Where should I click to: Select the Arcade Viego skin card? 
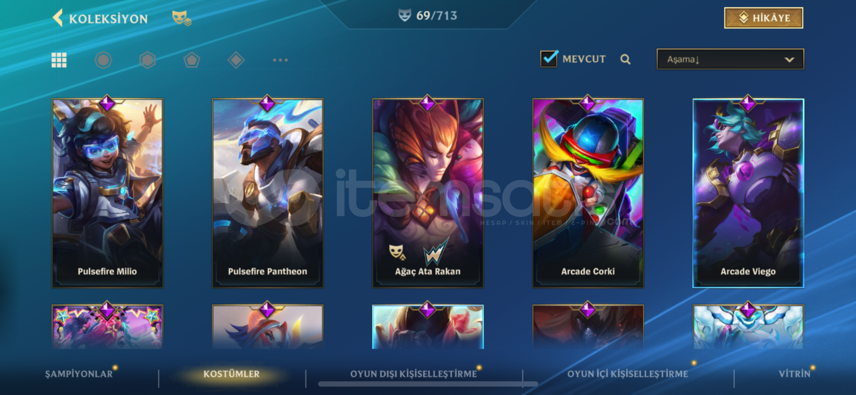(748, 193)
